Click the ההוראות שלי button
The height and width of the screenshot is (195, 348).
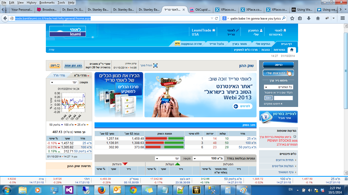278,73
